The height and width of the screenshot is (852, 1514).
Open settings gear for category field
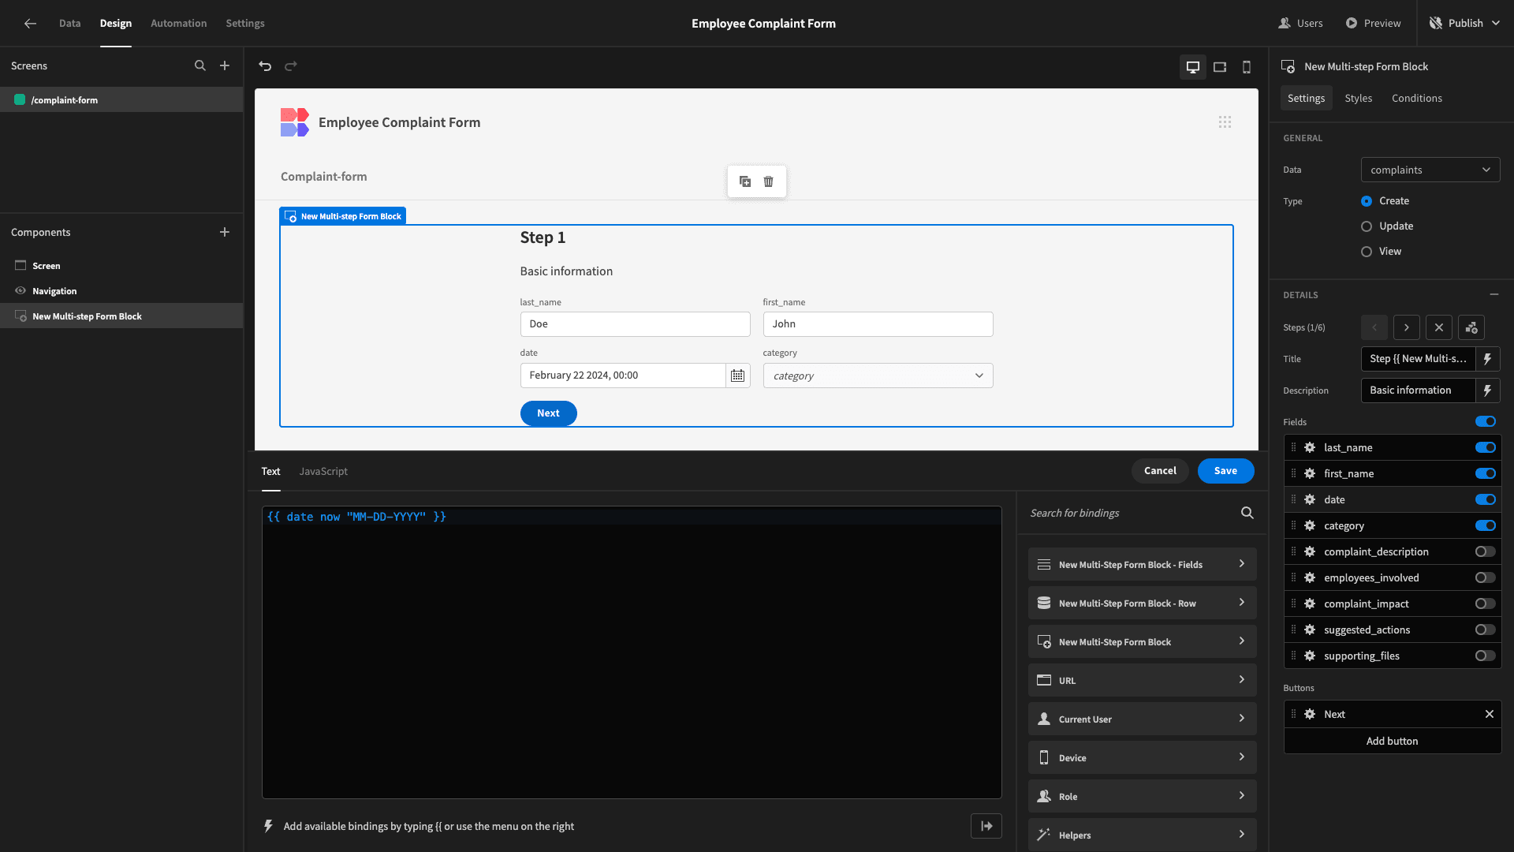click(1310, 525)
